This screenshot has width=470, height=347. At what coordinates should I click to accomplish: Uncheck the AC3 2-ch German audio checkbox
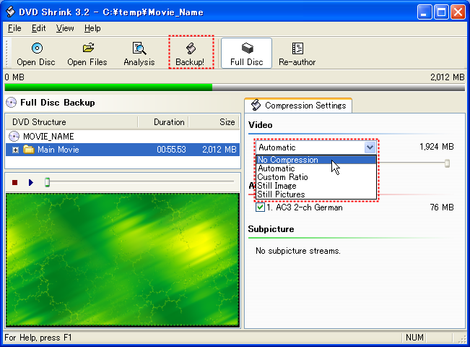click(x=261, y=207)
